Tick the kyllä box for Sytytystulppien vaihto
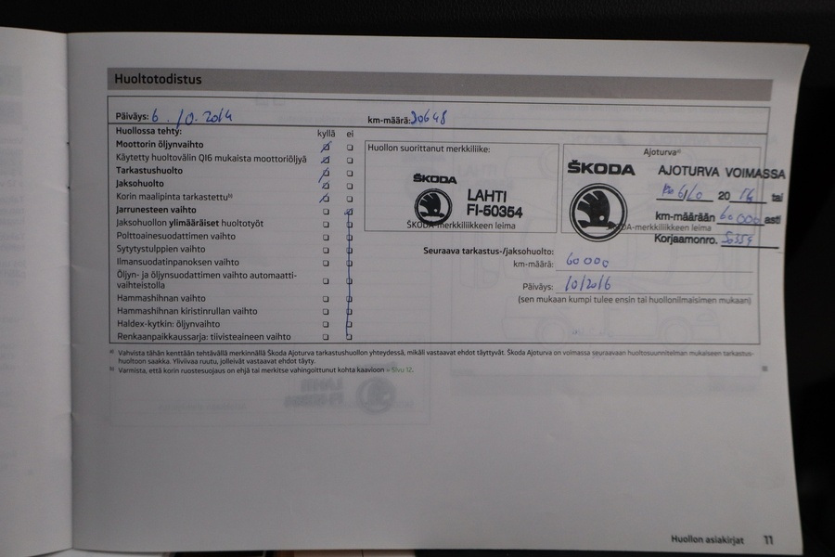The width and height of the screenshot is (835, 557). click(x=326, y=250)
